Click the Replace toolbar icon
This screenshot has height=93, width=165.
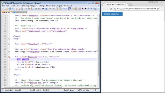tap(46, 9)
